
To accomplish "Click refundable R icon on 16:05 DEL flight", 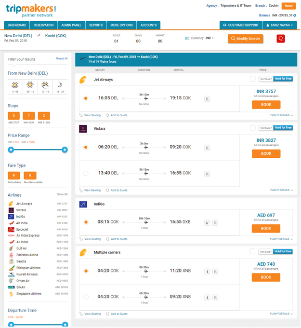I will 207,99.
